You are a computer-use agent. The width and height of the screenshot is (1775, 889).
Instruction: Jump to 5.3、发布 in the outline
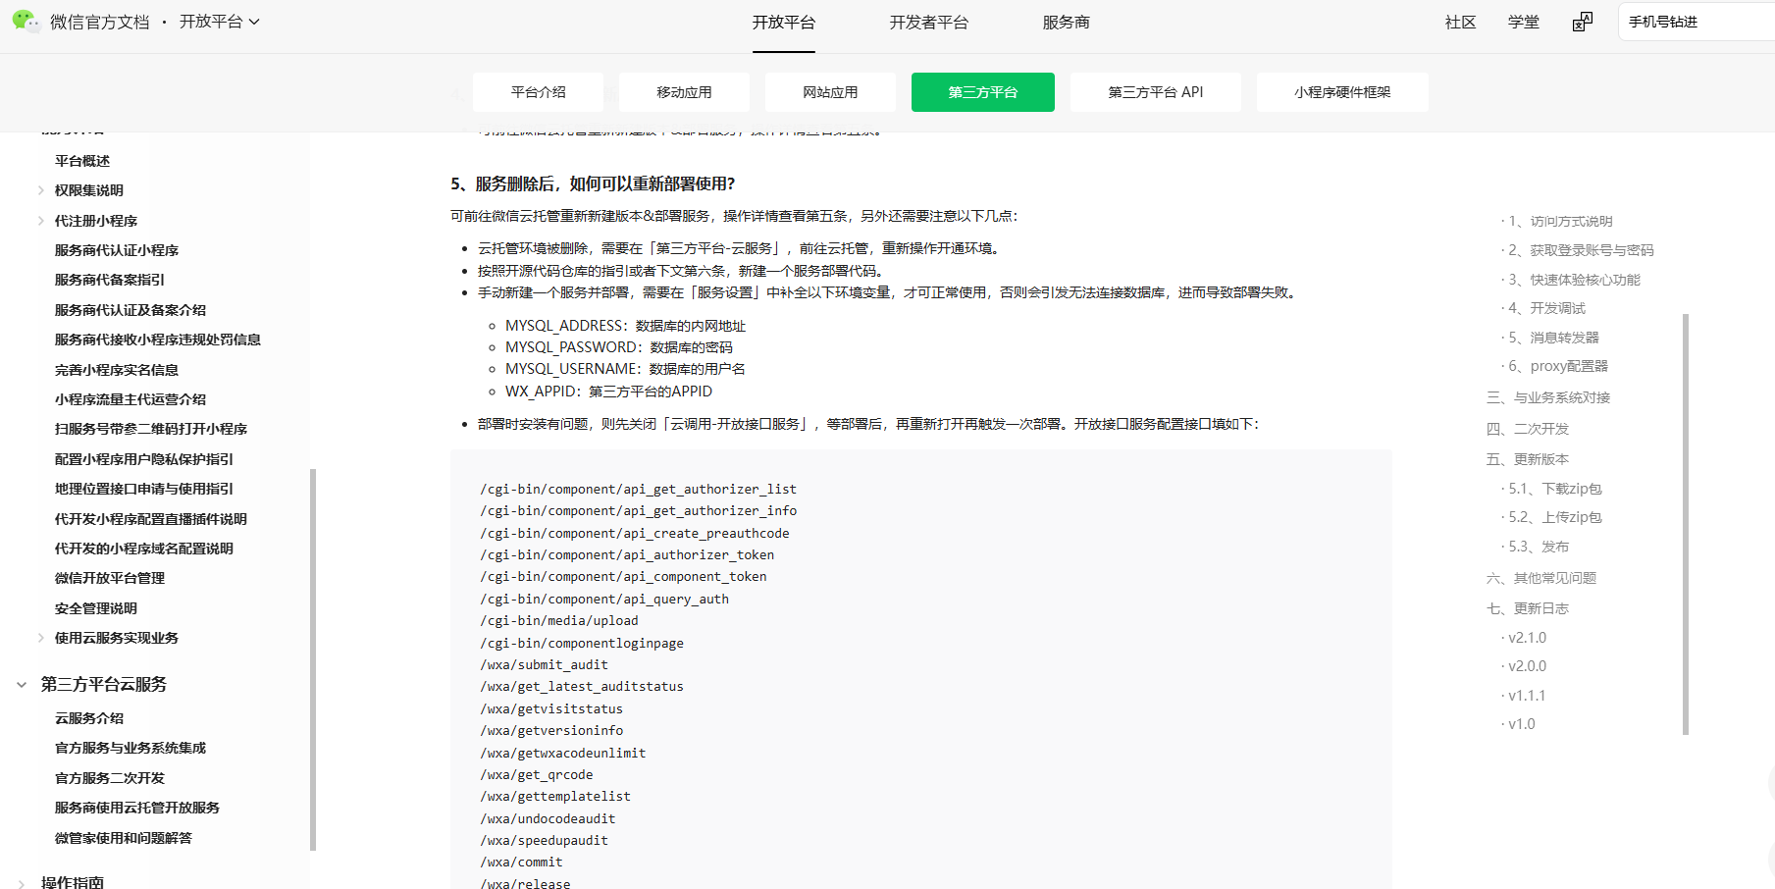pyautogui.click(x=1539, y=547)
